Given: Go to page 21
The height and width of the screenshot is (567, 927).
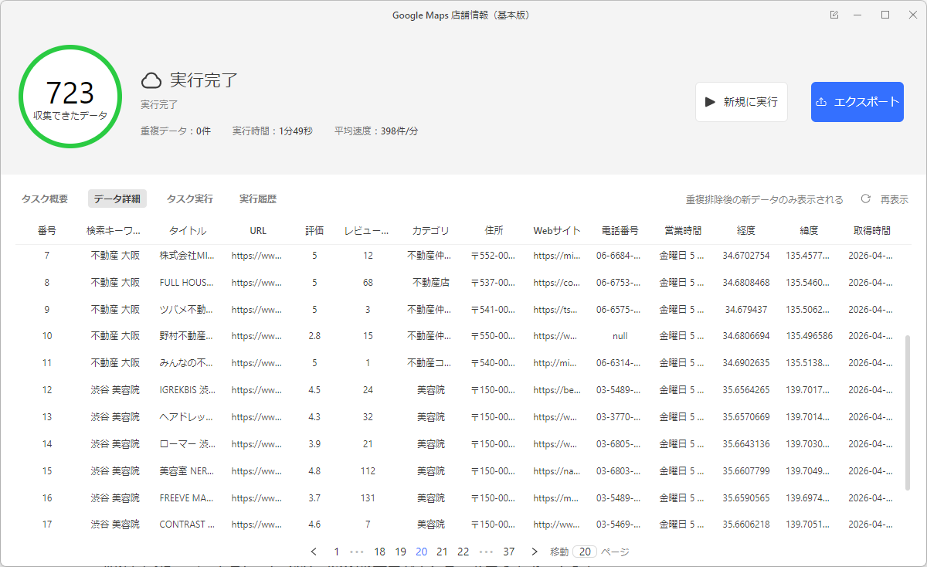Looking at the screenshot, I should (x=442, y=552).
